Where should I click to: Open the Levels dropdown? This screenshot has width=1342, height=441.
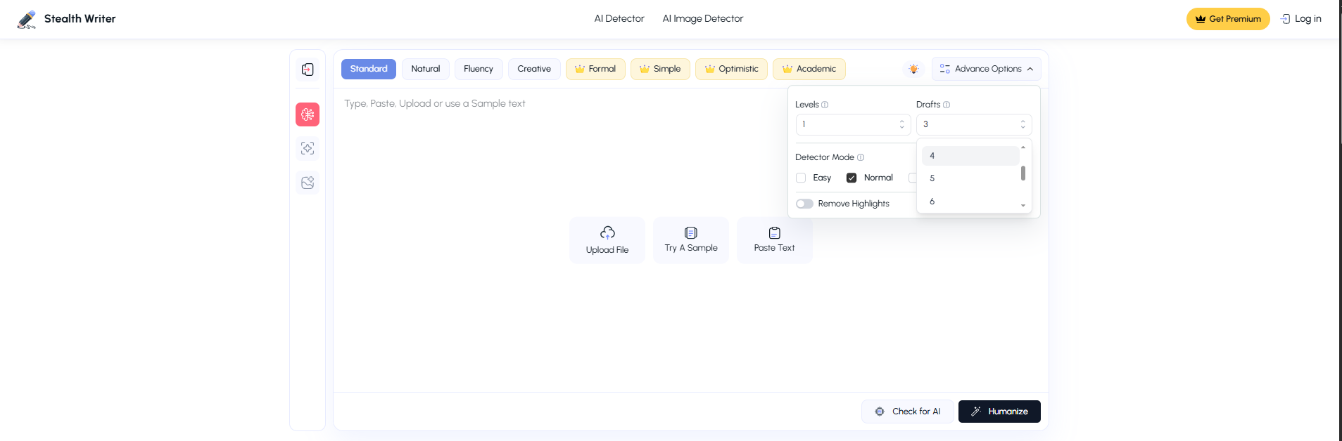tap(853, 124)
